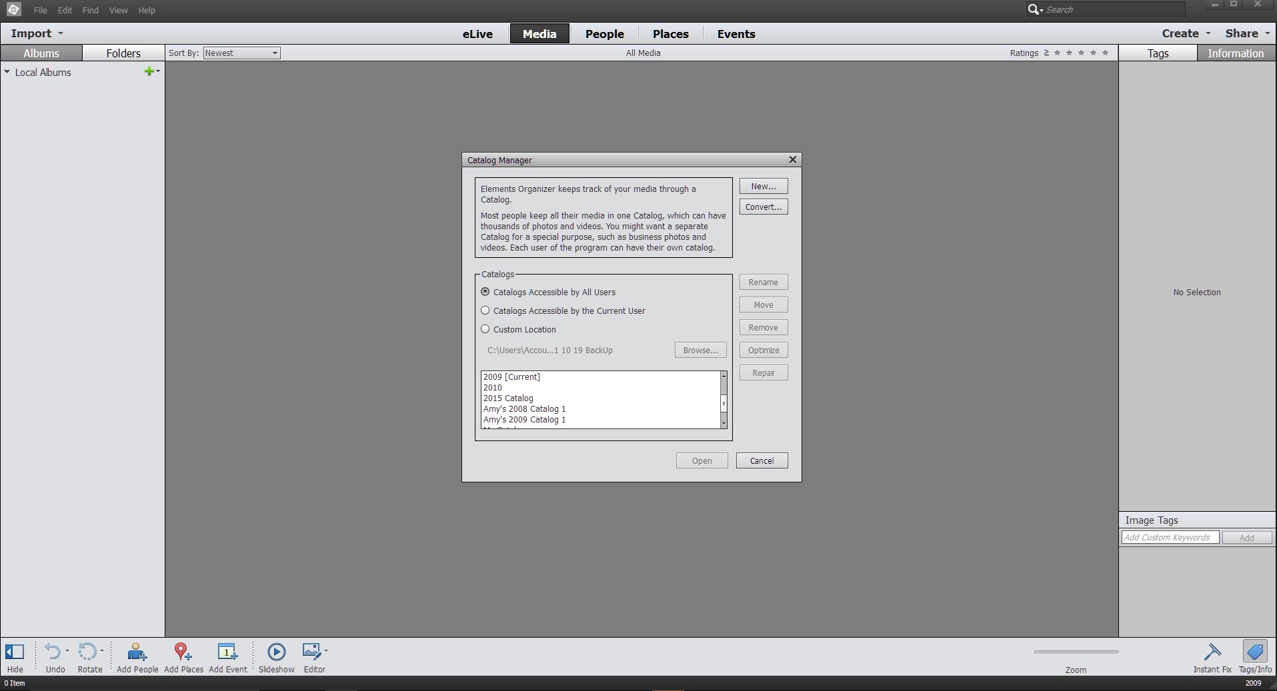Select Catalogs Accessible by the Current User
This screenshot has width=1277, height=691.
485,311
